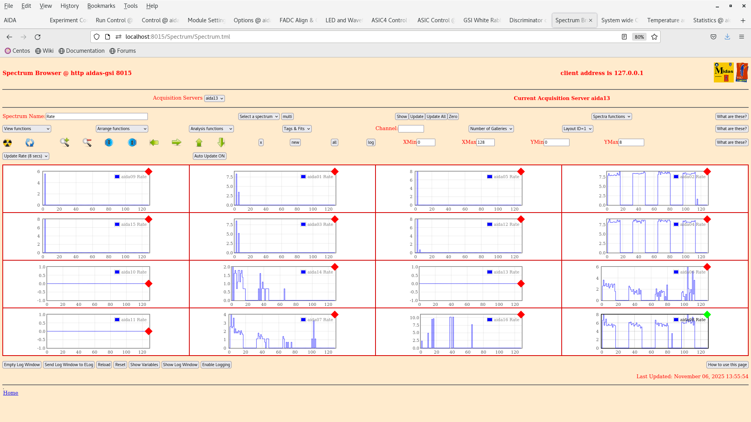Select the zoom out magnifier icon
This screenshot has height=422, width=751.
click(x=87, y=143)
